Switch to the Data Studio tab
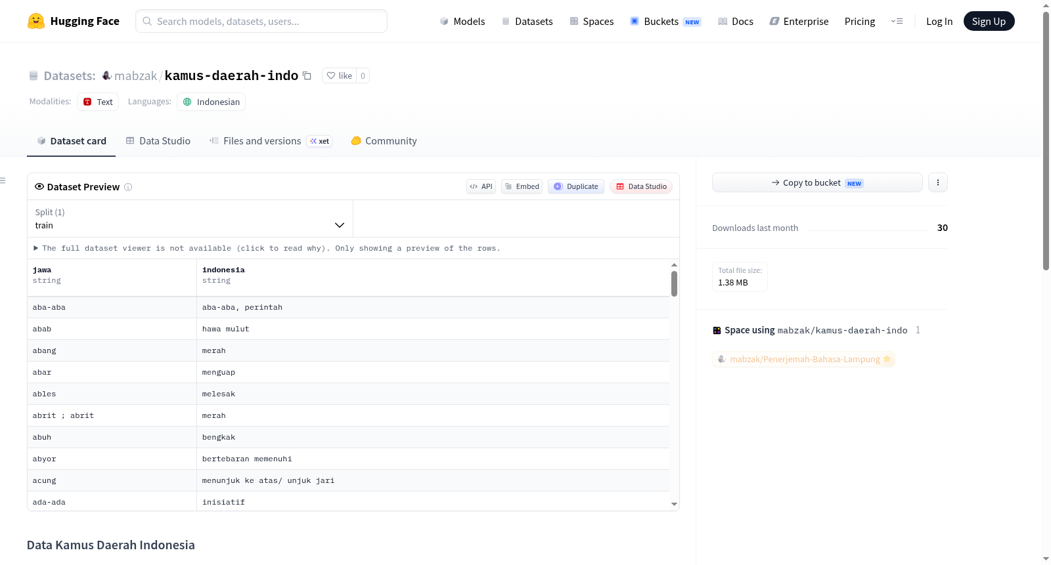This screenshot has width=1051, height=565. click(158, 140)
